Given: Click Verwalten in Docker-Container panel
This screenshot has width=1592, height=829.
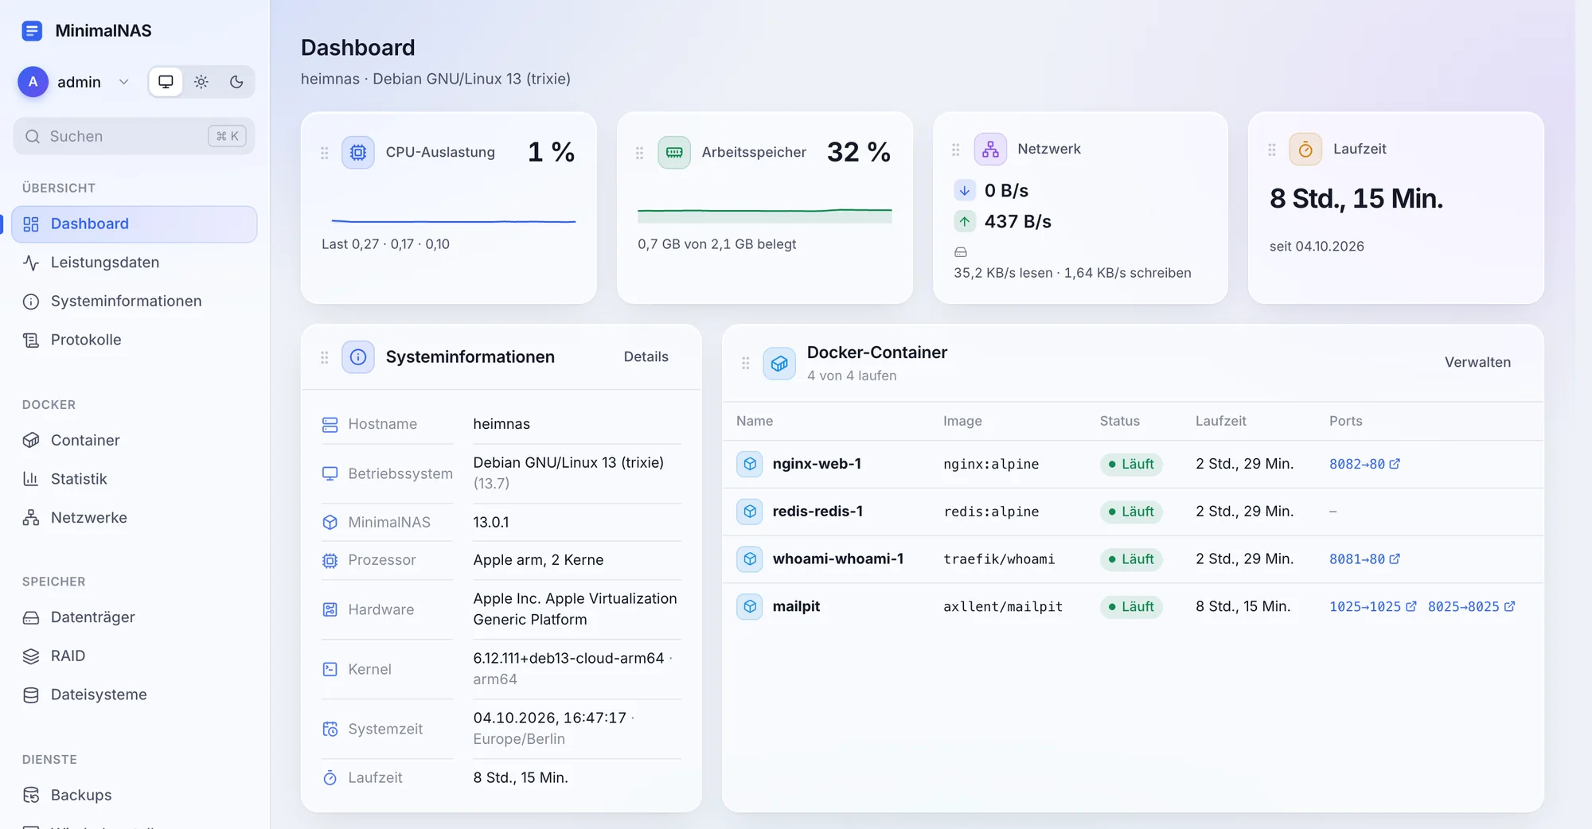Looking at the screenshot, I should (1477, 363).
